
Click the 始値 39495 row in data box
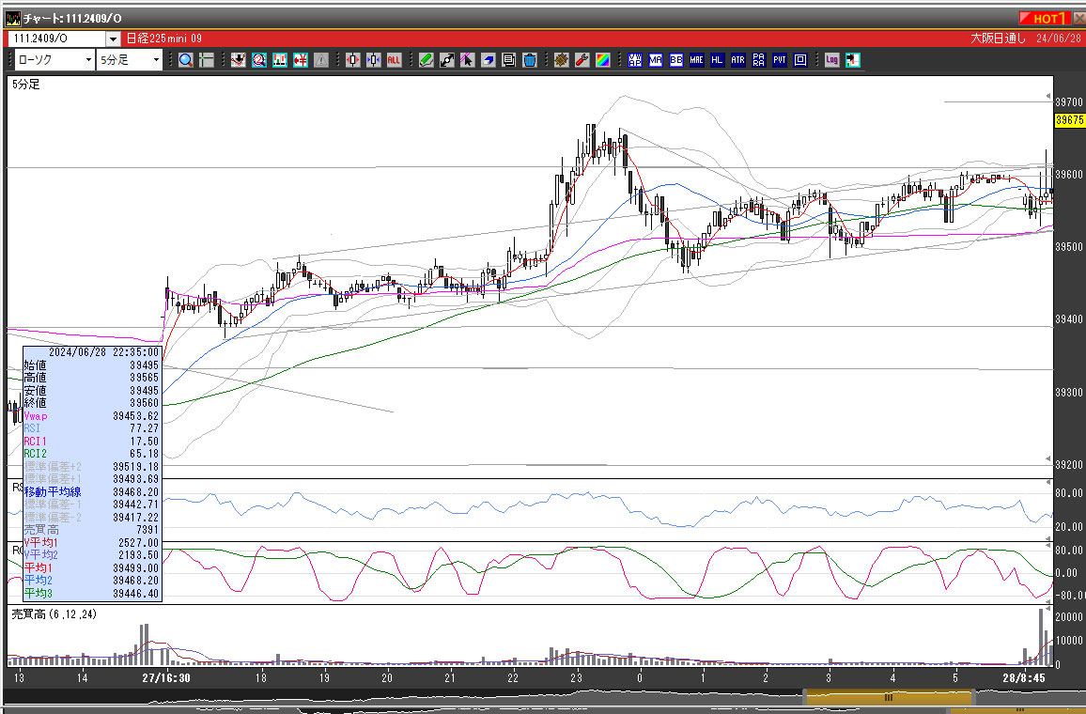pos(91,365)
